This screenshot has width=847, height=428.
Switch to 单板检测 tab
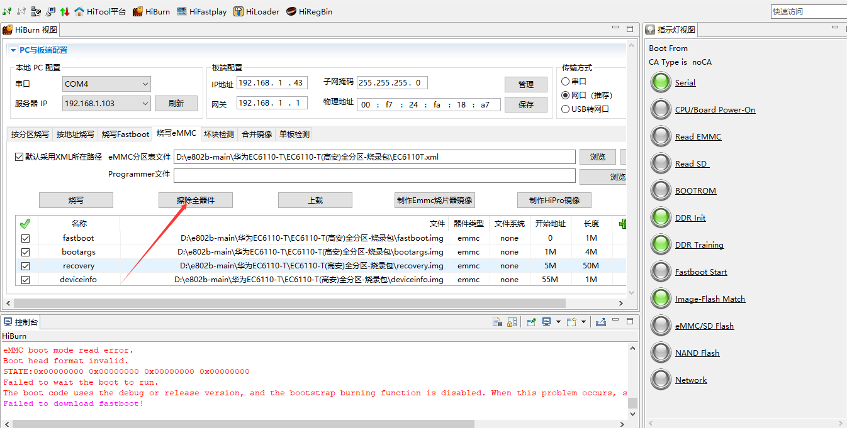coord(294,134)
